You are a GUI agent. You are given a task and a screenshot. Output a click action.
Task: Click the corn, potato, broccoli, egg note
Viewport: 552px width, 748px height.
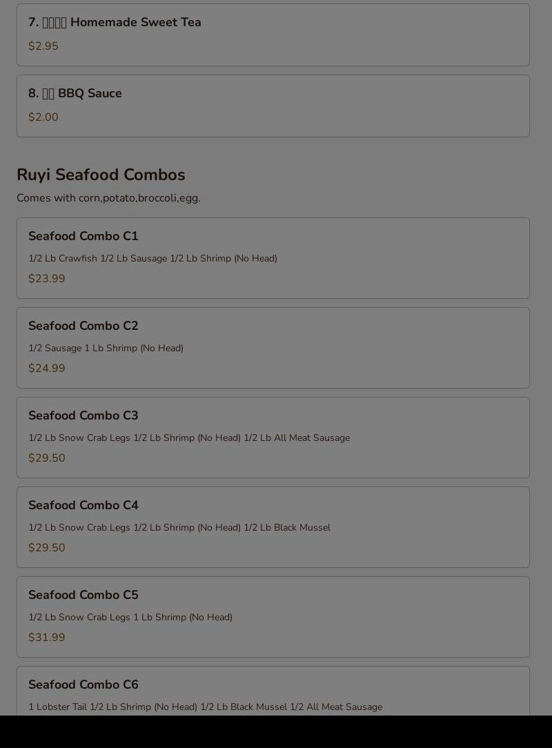[108, 198]
